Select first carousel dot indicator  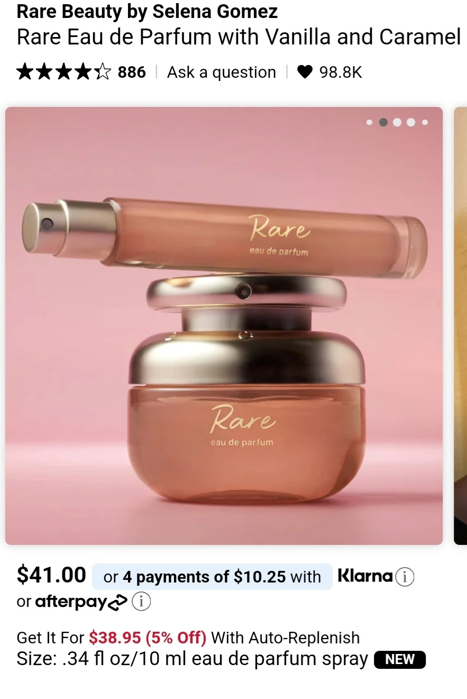pos(369,122)
